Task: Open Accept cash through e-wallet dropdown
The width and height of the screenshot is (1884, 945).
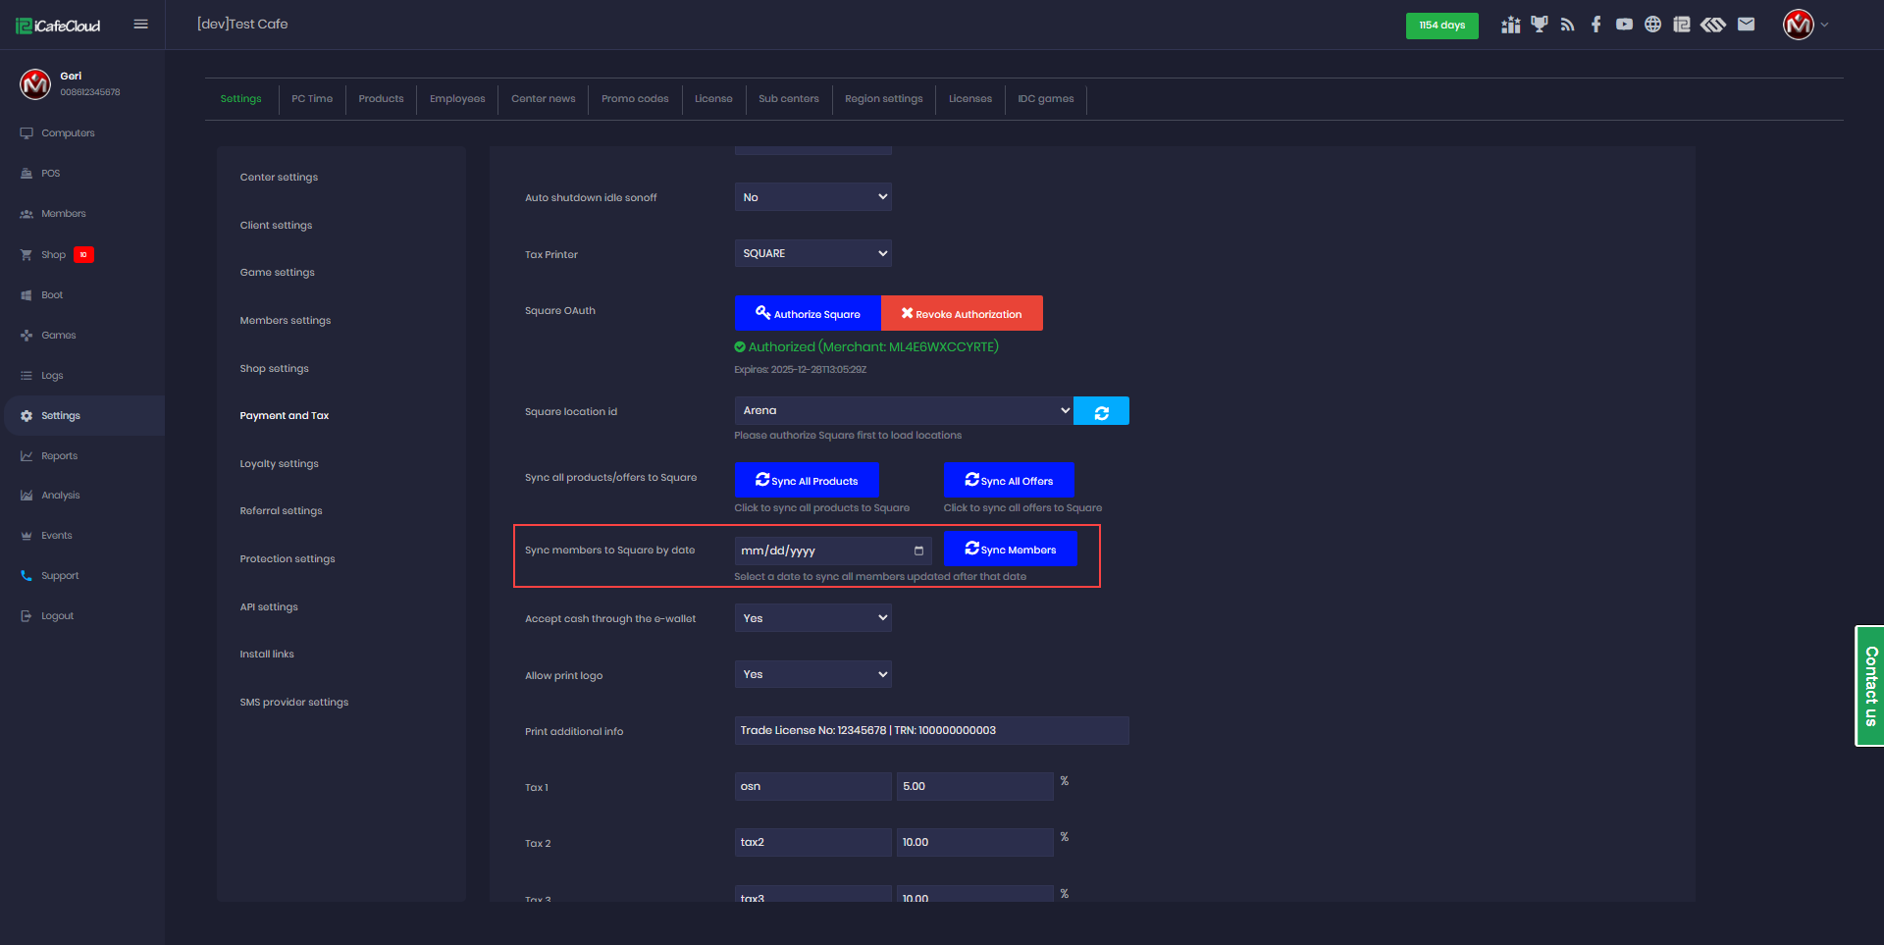Action: [x=812, y=618]
